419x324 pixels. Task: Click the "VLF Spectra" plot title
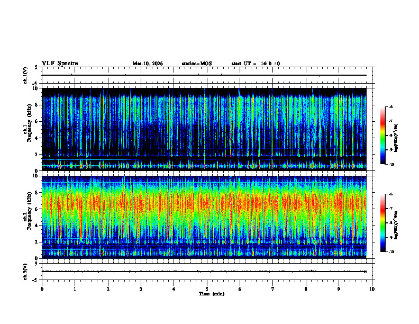pos(60,63)
